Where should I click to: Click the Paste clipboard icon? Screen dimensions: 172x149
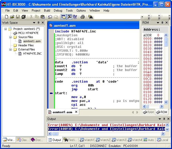click(42, 17)
